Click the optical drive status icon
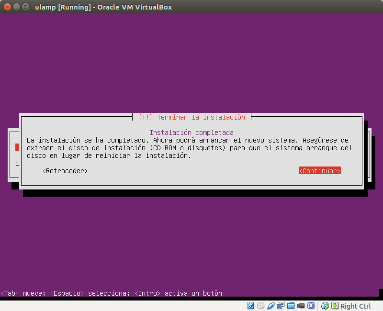 [x=260, y=305]
